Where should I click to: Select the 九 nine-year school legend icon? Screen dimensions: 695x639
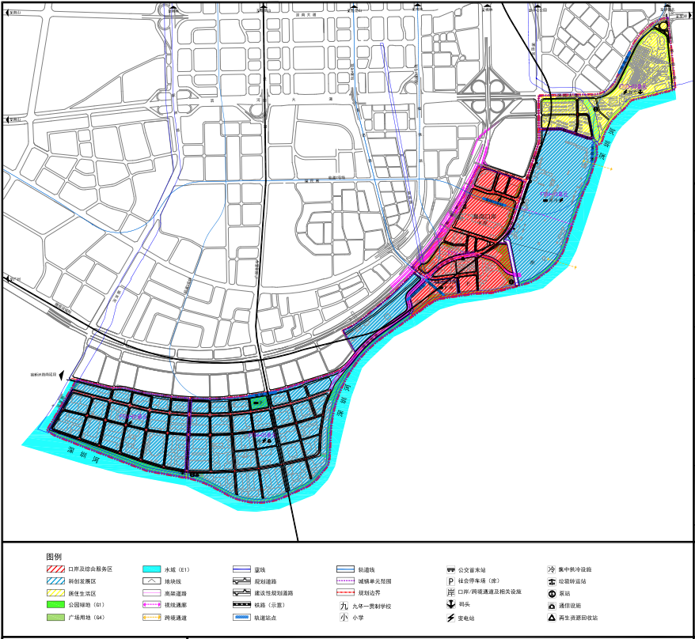pos(344,605)
